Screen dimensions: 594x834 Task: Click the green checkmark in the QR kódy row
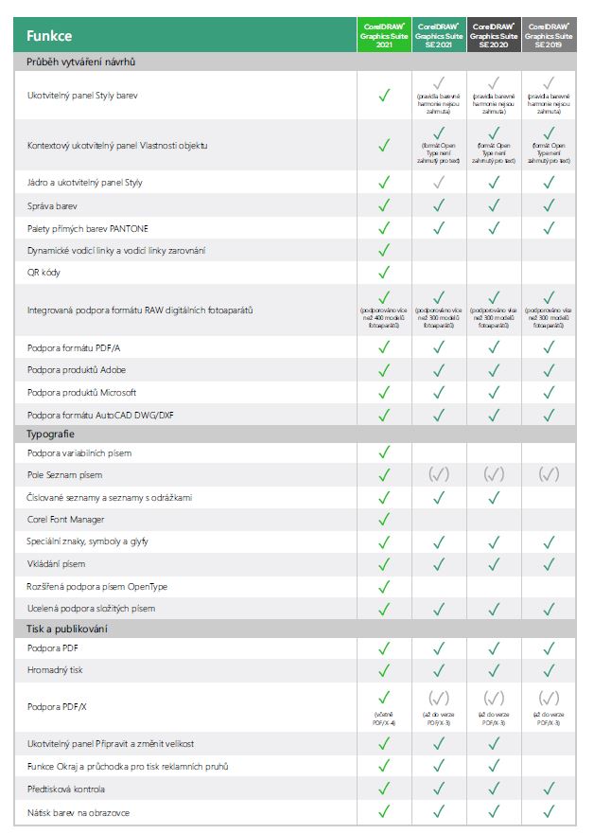[x=384, y=273]
